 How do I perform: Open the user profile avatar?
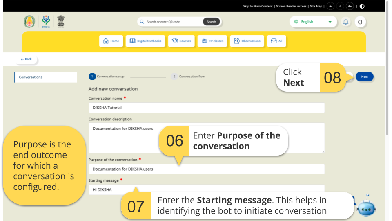tap(360, 22)
